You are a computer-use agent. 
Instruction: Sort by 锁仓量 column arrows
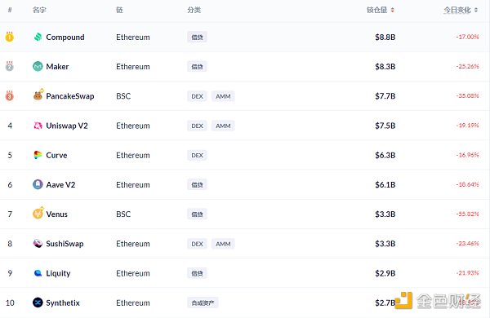(393, 11)
